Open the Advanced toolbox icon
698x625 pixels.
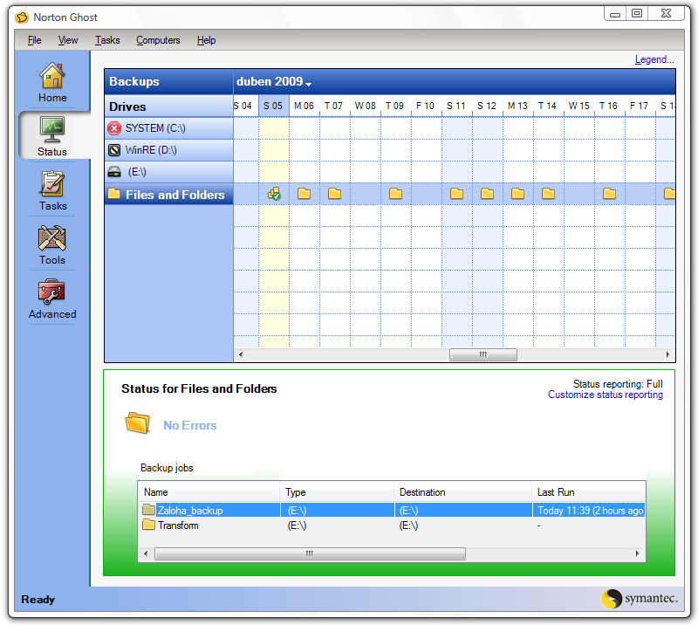tap(52, 292)
